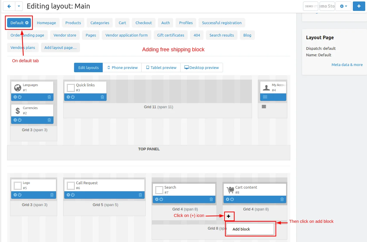
Task: Open settings of Languages block
Action: [15, 97]
